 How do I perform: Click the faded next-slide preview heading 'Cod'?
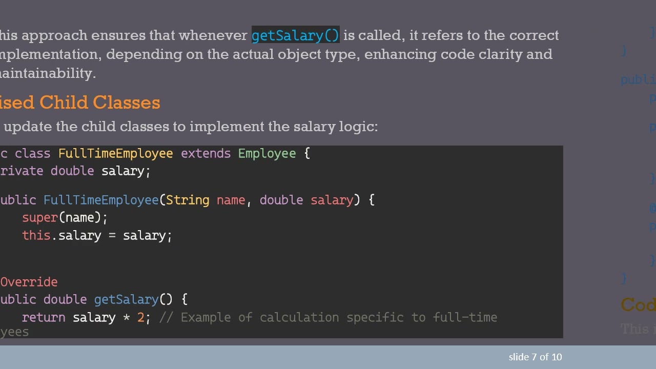pos(638,305)
